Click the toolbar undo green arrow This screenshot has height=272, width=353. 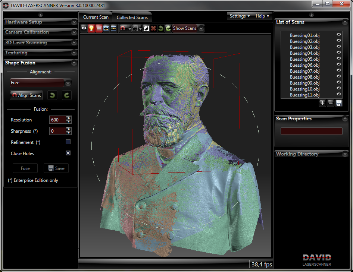[161, 28]
